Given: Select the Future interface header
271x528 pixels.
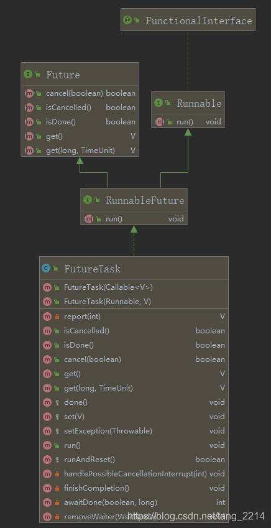Looking at the screenshot, I should [x=80, y=74].
